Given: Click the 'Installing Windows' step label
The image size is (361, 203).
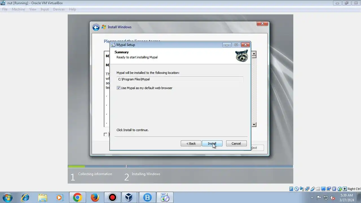Looking at the screenshot, I should pos(146,174).
